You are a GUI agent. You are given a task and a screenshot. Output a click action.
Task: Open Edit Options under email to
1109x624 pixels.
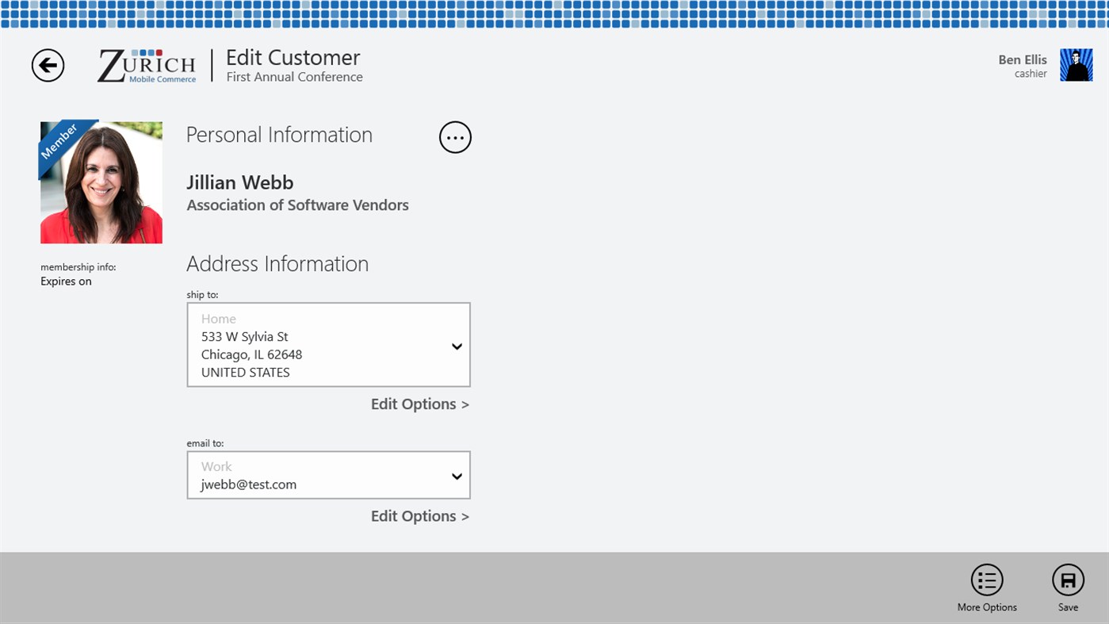pyautogui.click(x=420, y=516)
